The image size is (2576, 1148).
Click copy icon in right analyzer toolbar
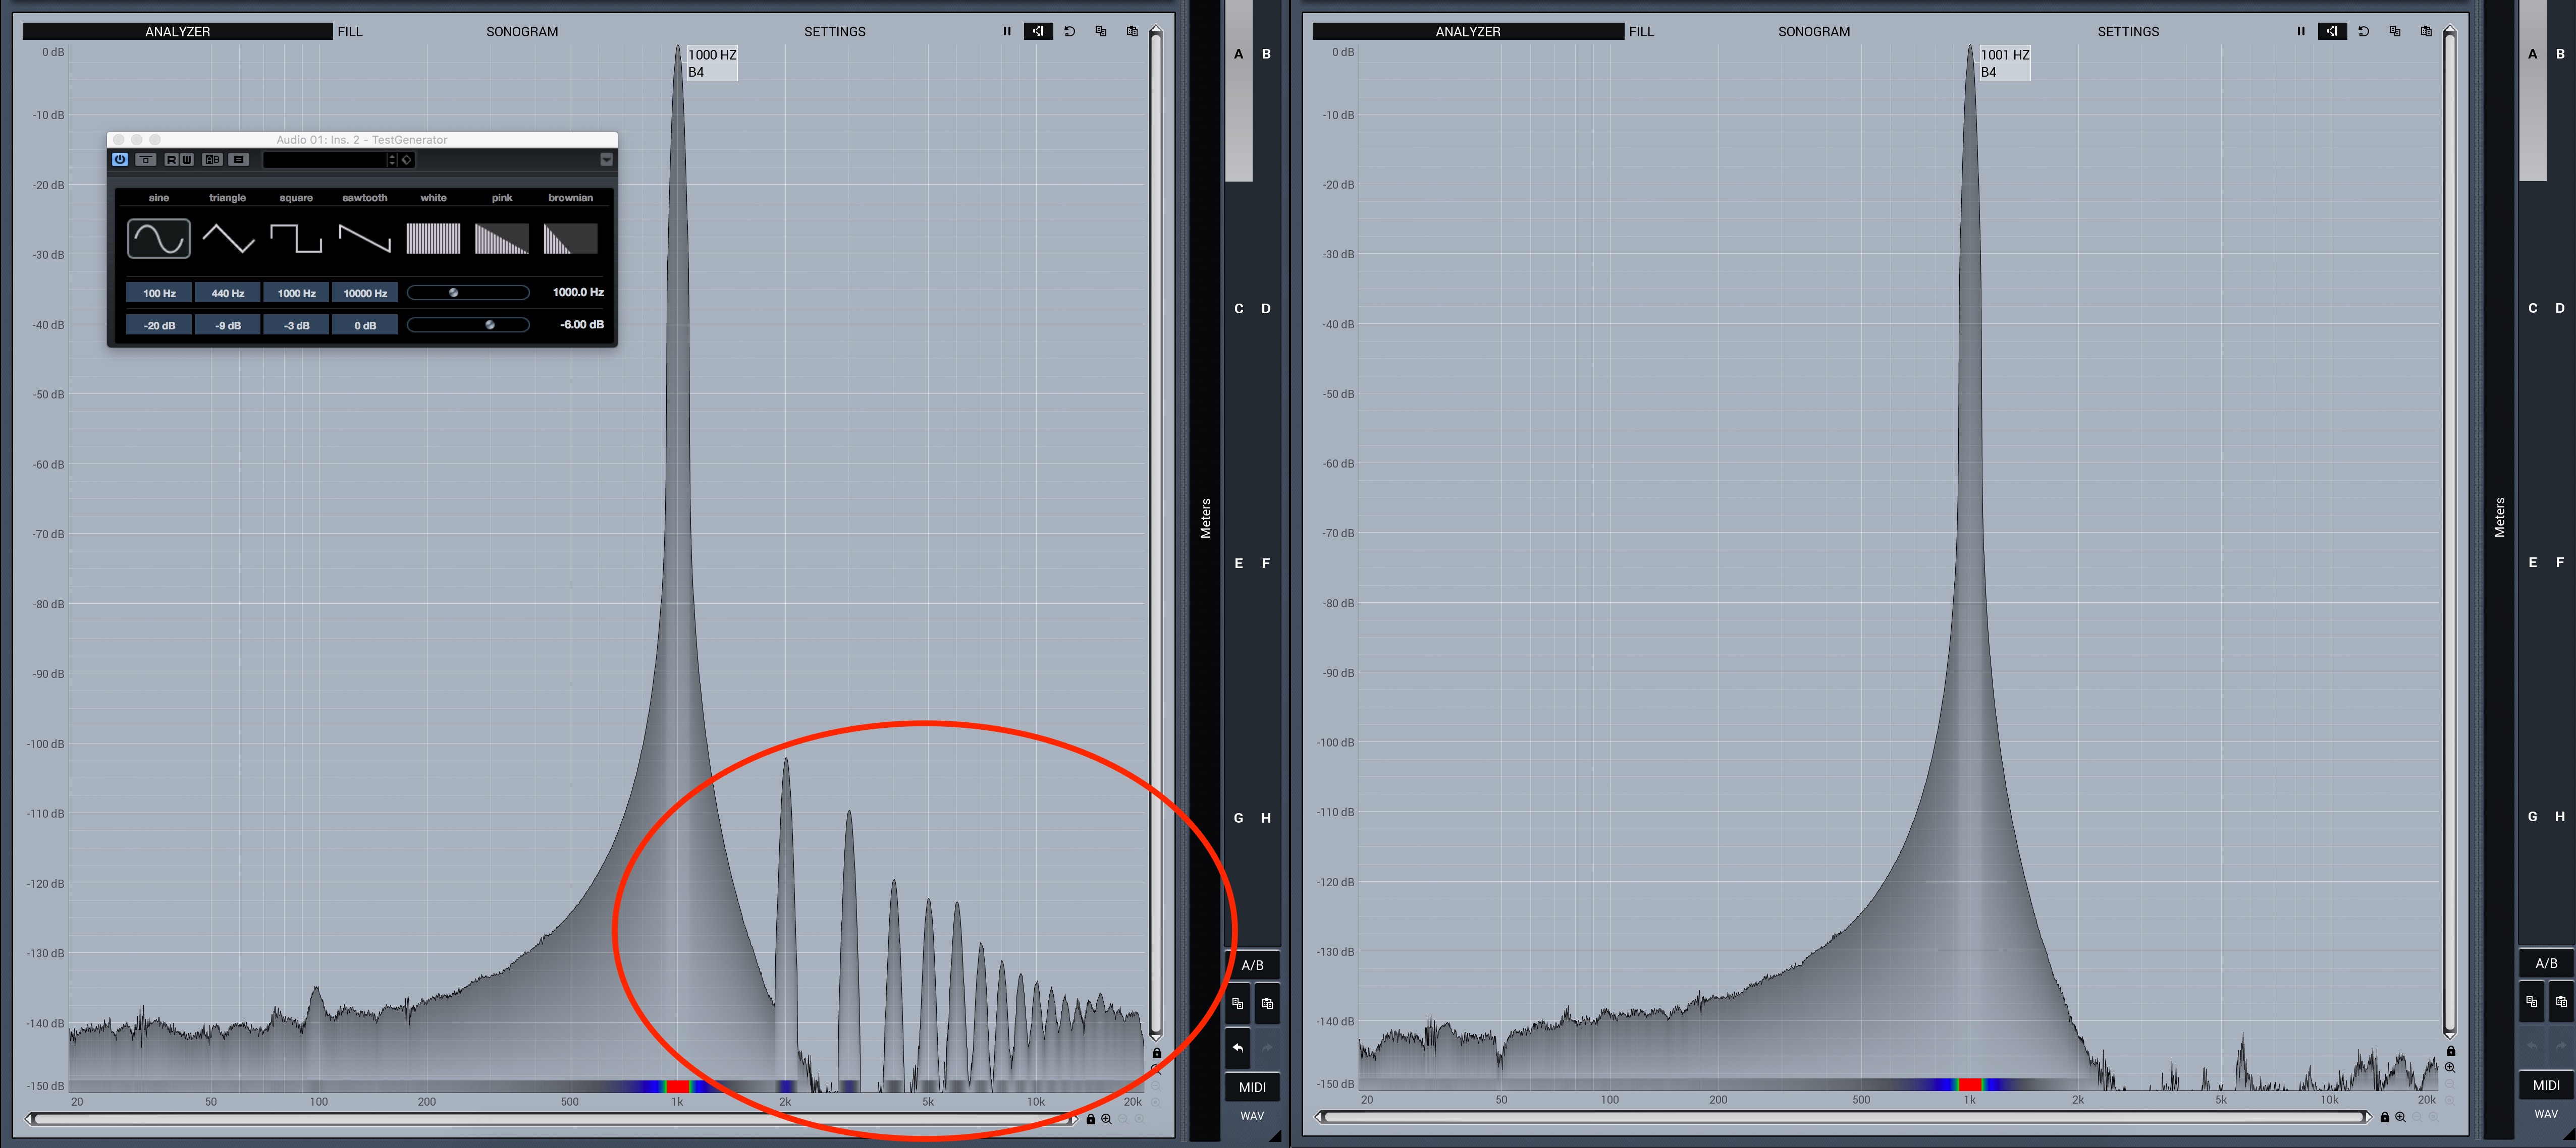[2394, 31]
